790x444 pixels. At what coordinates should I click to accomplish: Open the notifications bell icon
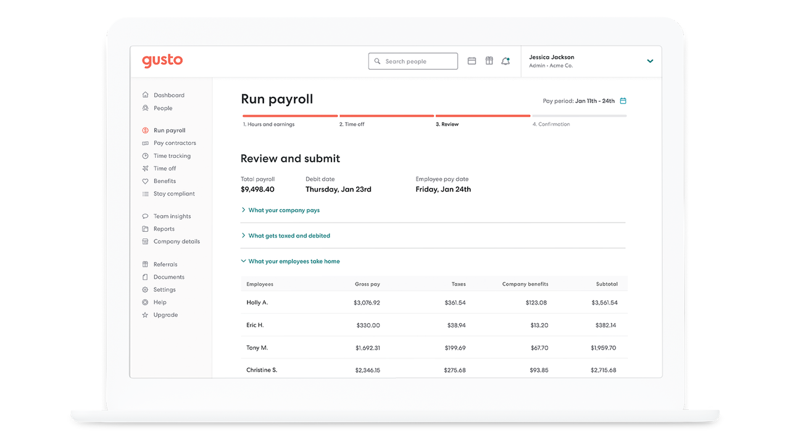point(505,61)
